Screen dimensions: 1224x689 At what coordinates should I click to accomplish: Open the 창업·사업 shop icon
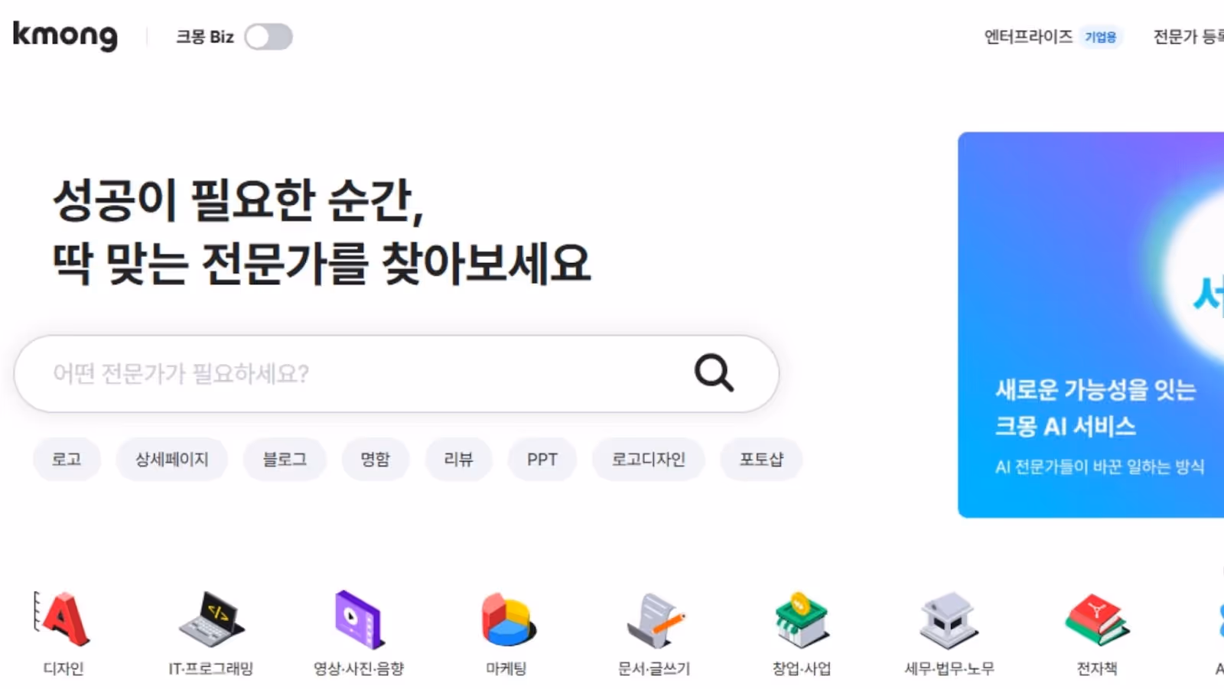click(x=801, y=619)
